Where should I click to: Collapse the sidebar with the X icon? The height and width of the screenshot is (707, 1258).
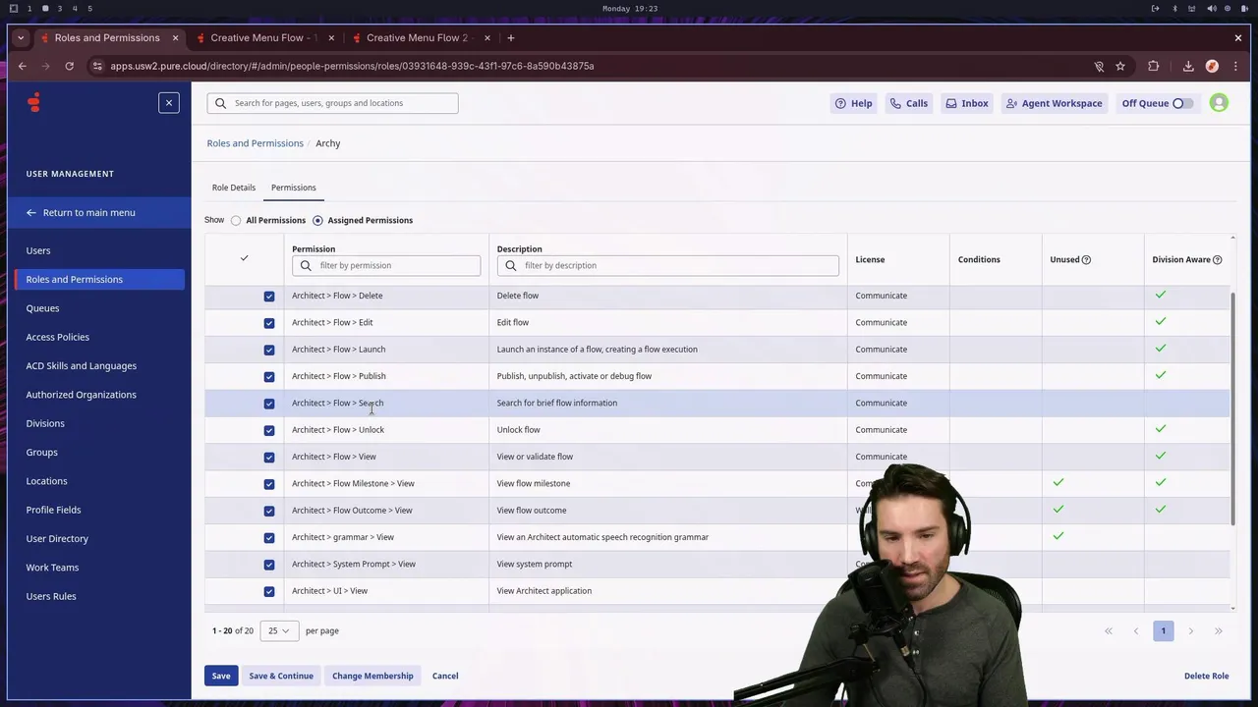click(x=169, y=103)
